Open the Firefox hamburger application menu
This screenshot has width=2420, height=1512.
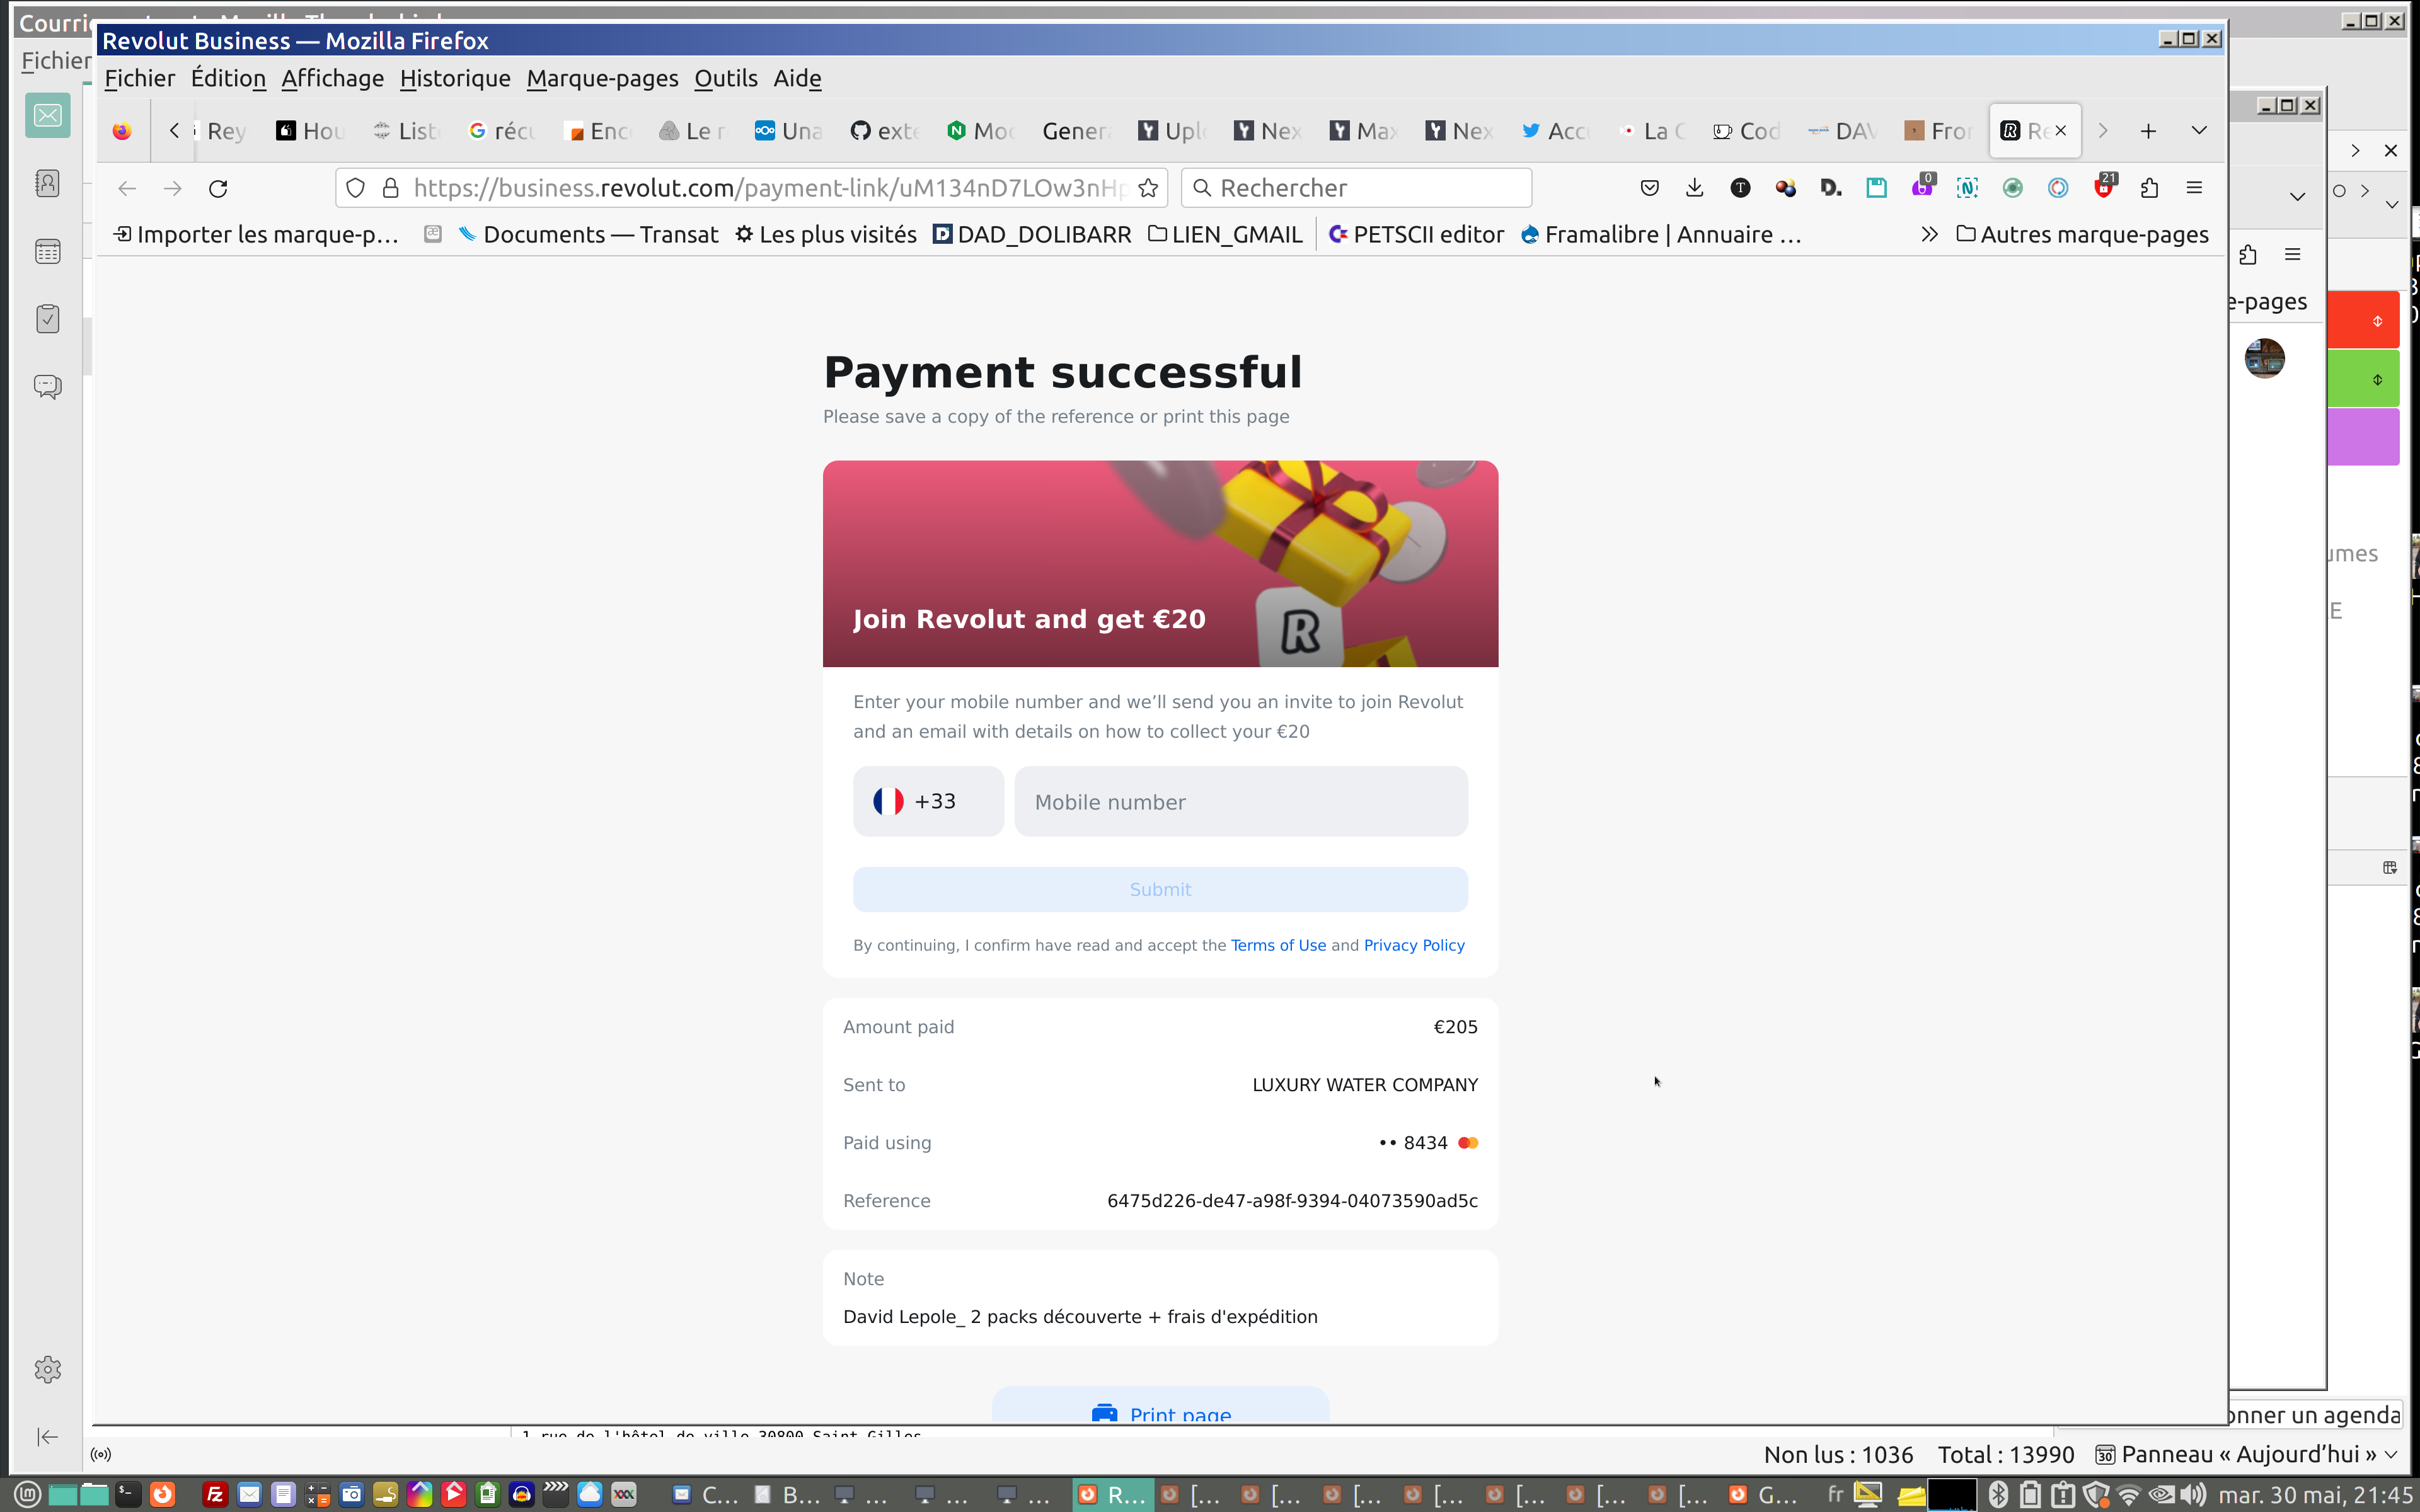click(2194, 188)
